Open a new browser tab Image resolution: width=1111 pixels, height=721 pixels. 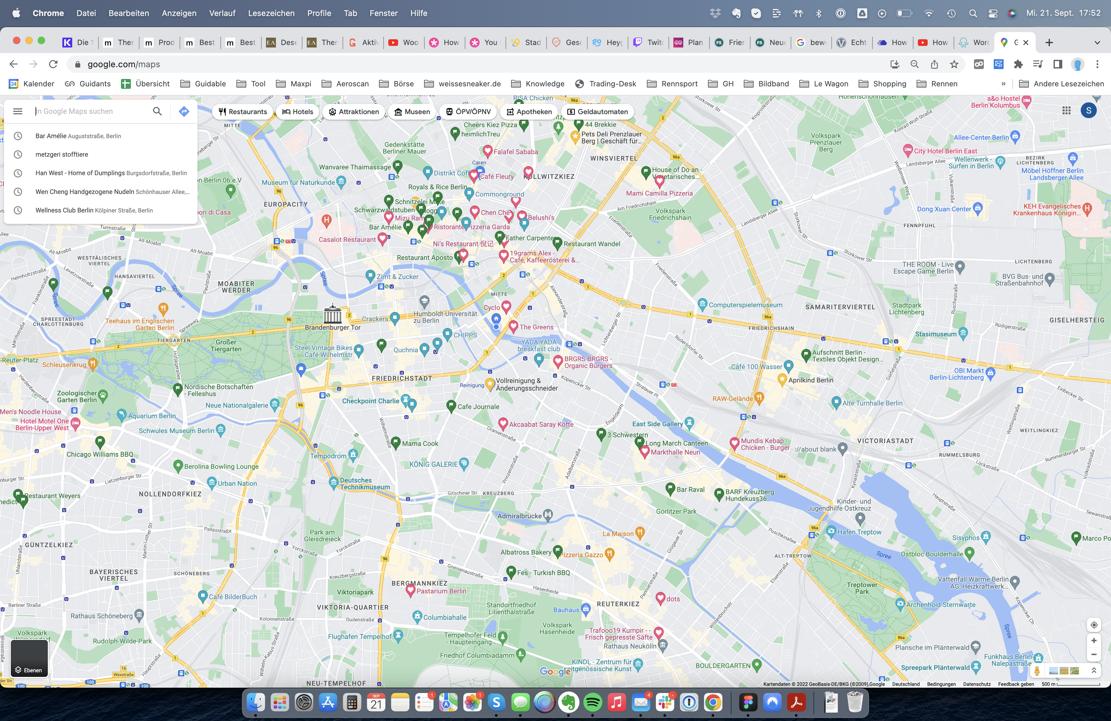(1049, 43)
